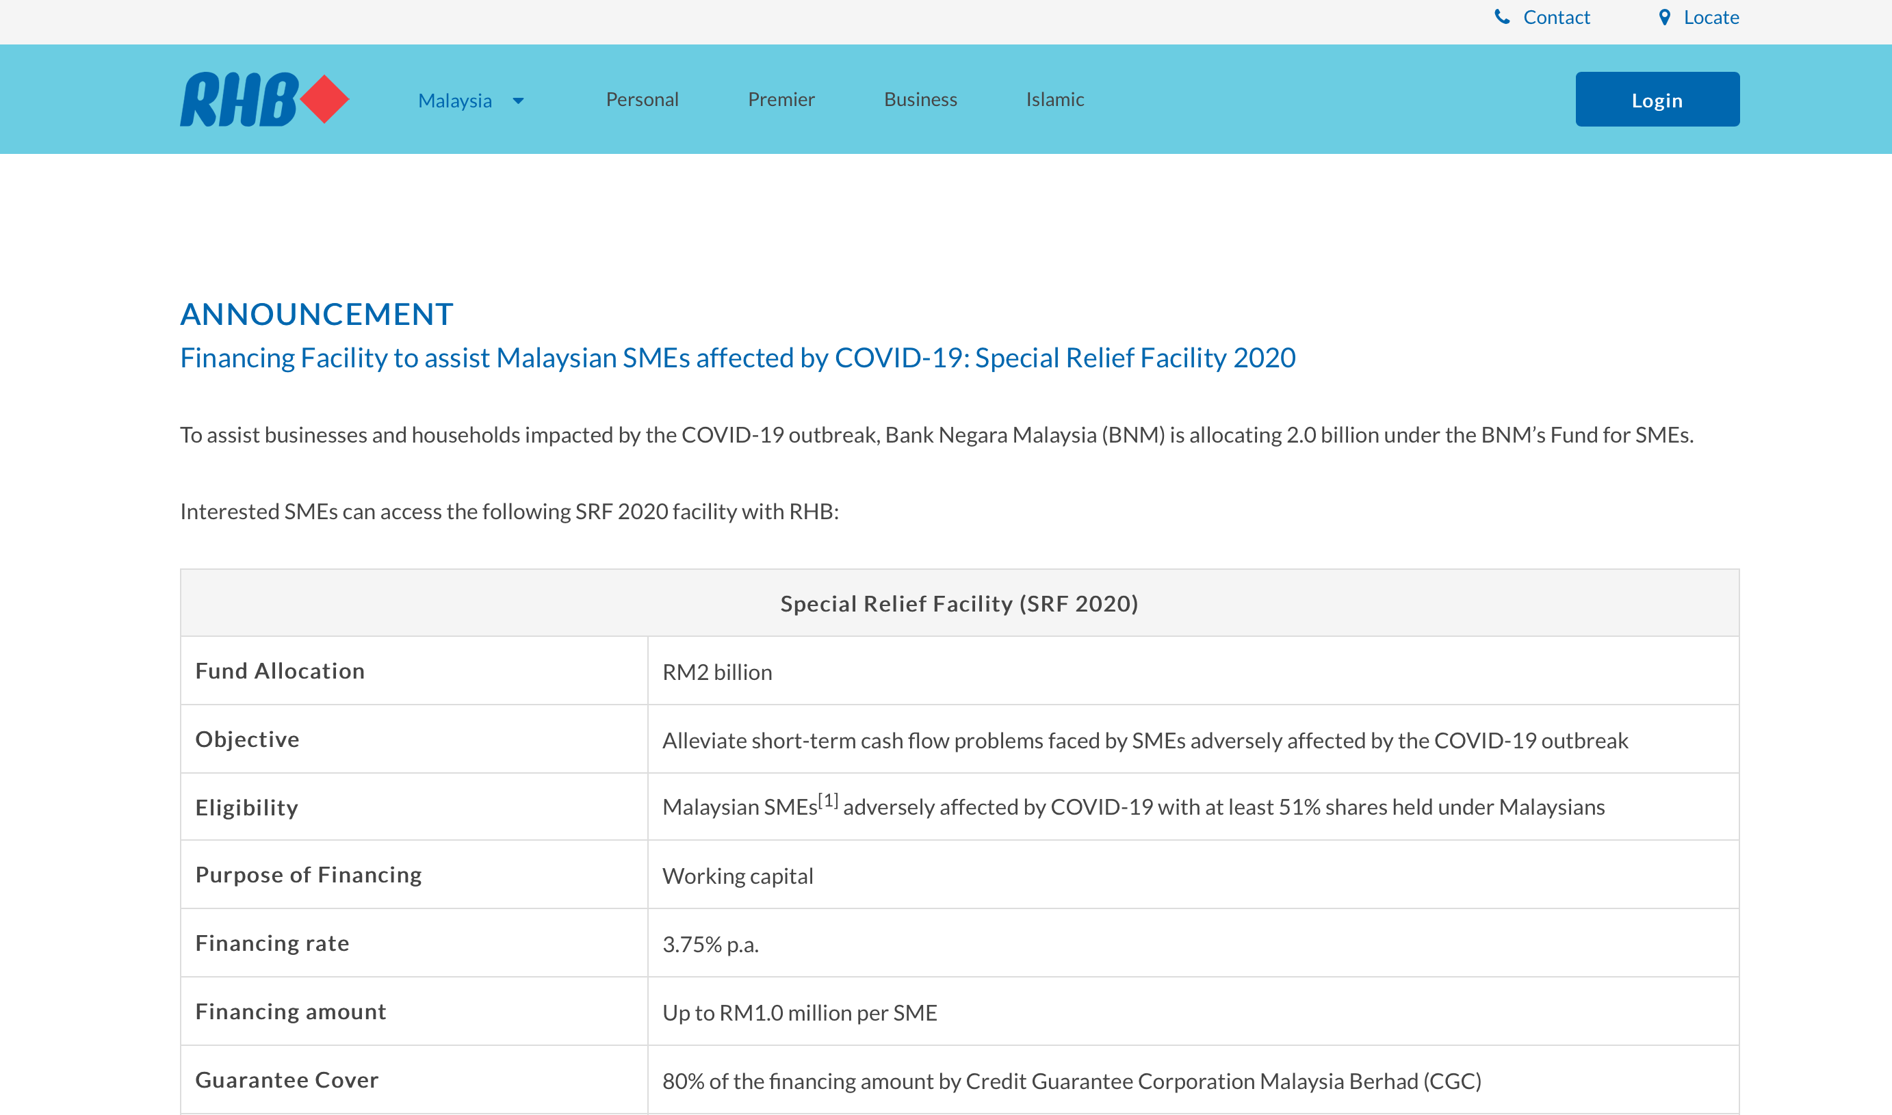Viewport: 1892px width, 1115px height.
Task: Open the Business menu
Action: pyautogui.click(x=920, y=99)
